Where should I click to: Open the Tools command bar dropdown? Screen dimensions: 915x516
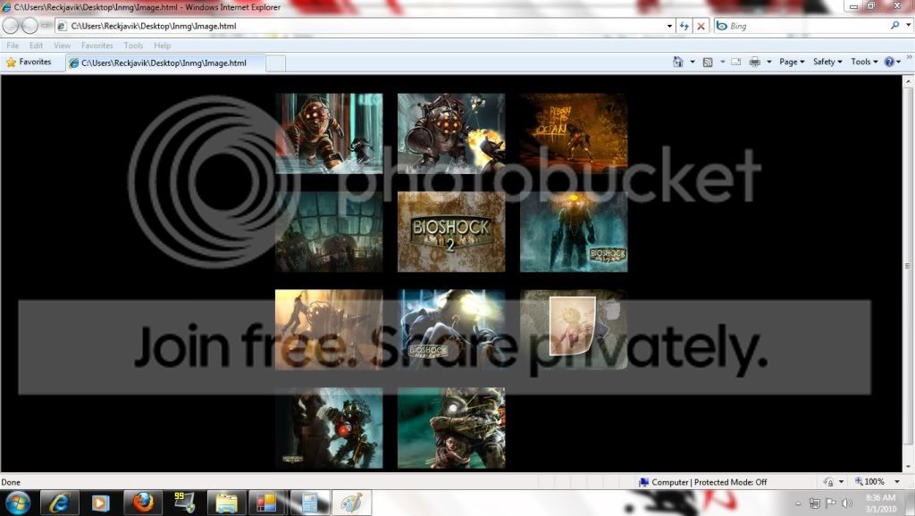click(864, 62)
